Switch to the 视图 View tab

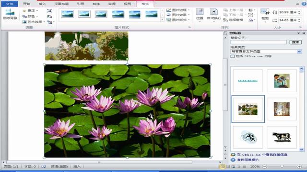128,4
